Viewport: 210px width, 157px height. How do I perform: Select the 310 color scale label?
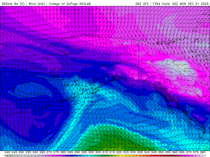(105, 152)
